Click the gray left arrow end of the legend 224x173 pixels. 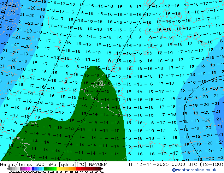tap(8, 169)
